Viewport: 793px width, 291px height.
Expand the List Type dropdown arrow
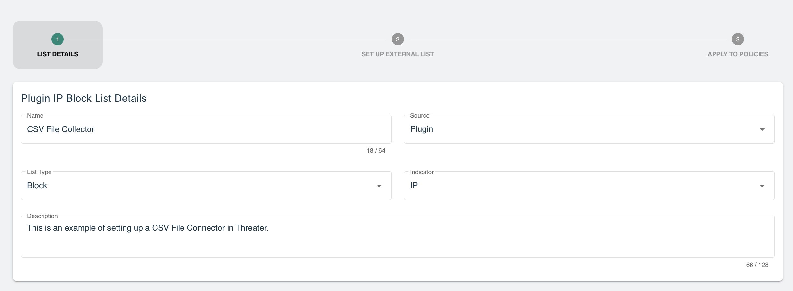(x=379, y=186)
